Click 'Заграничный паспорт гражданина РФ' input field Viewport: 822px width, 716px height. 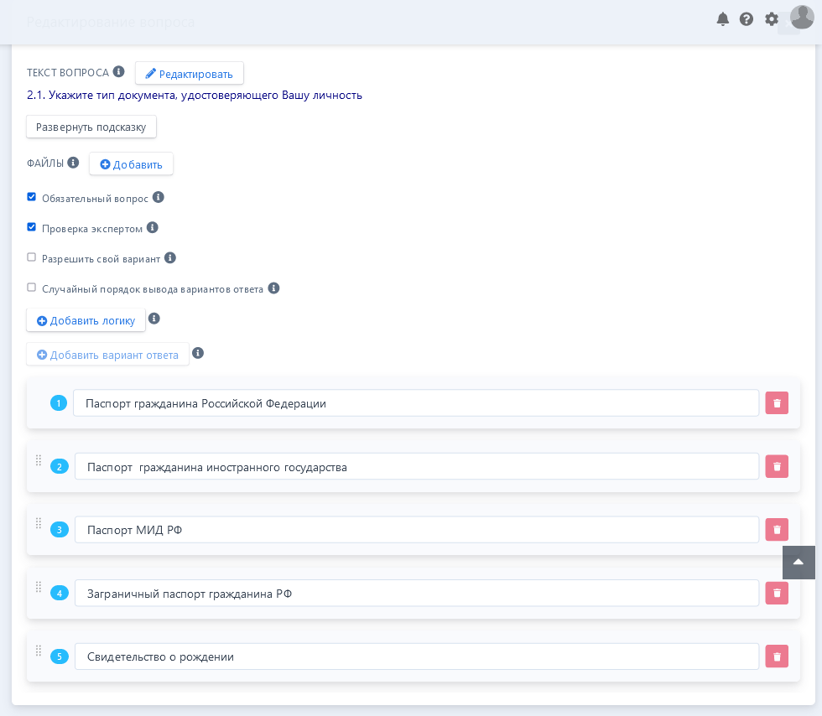pyautogui.click(x=416, y=594)
